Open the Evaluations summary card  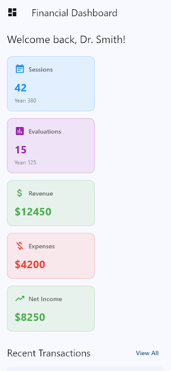point(51,146)
